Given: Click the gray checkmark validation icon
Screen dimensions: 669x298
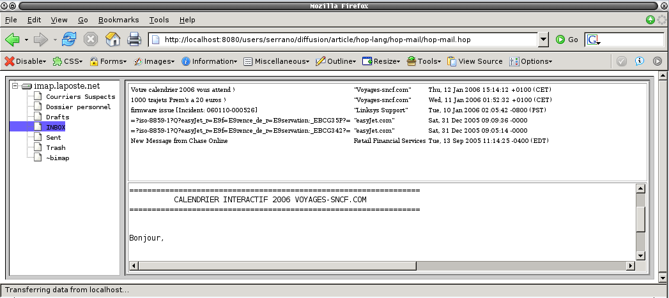Looking at the screenshot, I should pos(622,61).
